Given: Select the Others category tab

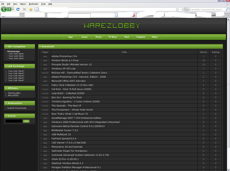Looking at the screenshot, I should point(155,37).
